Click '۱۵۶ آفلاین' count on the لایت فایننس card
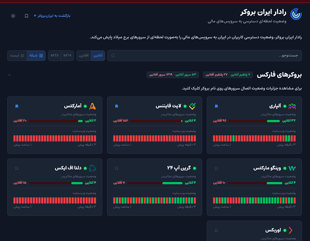Screen dimensions: 310x241 tap(121, 120)
